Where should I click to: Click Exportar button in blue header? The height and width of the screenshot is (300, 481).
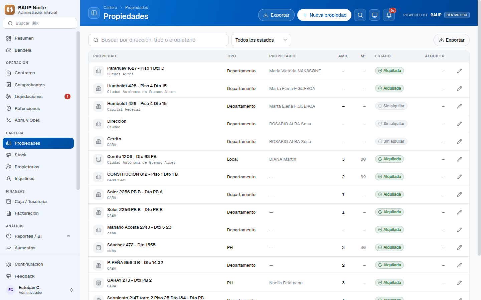pos(276,15)
